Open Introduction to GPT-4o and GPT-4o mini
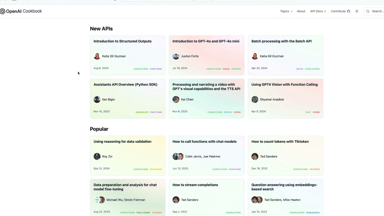 pyautogui.click(x=206, y=55)
